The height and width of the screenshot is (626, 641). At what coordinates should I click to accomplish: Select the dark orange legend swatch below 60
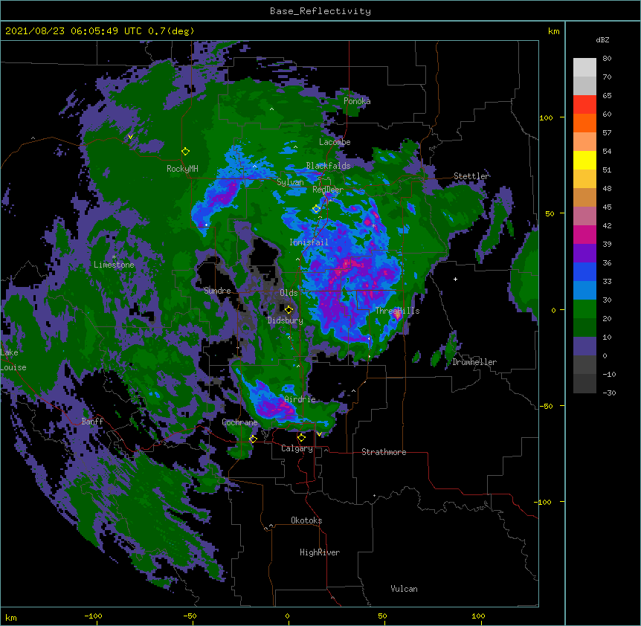click(x=584, y=123)
